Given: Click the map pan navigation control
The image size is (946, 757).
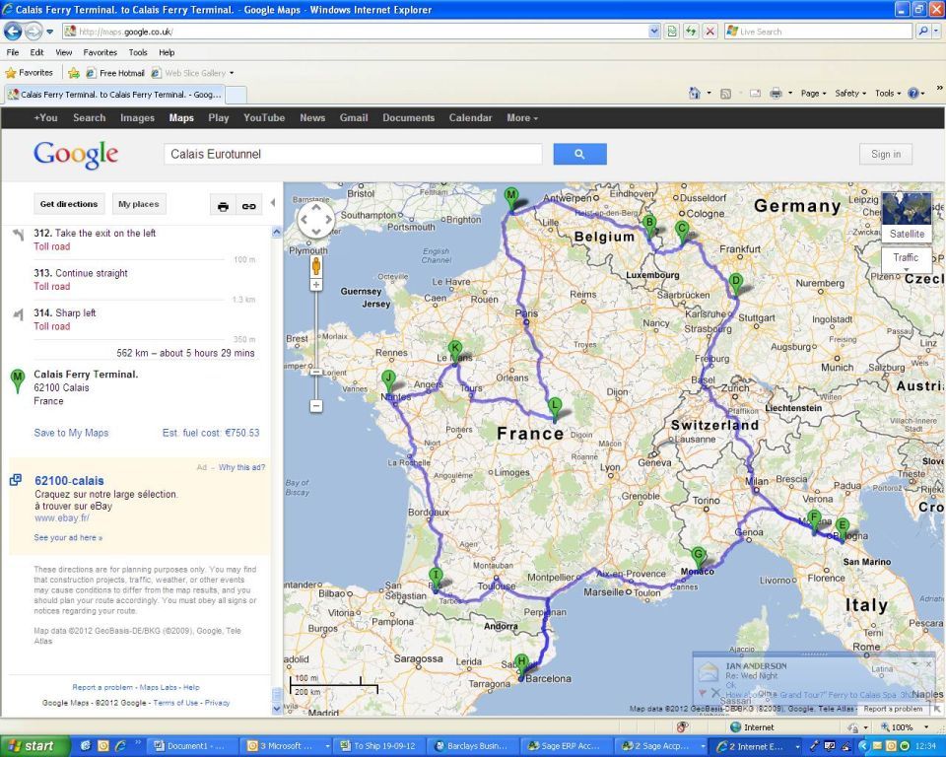Looking at the screenshot, I should tap(315, 219).
